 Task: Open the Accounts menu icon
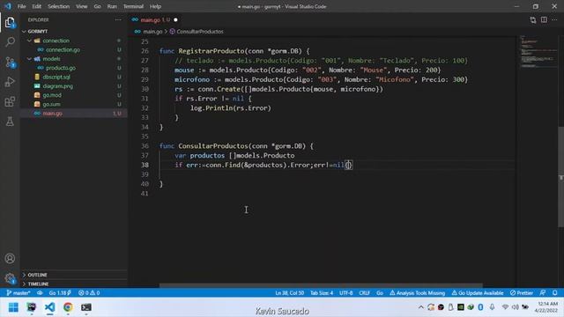point(10,258)
